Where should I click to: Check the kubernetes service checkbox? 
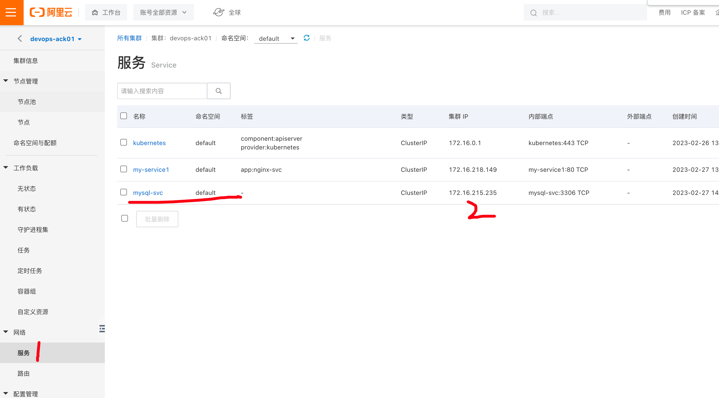(x=123, y=142)
